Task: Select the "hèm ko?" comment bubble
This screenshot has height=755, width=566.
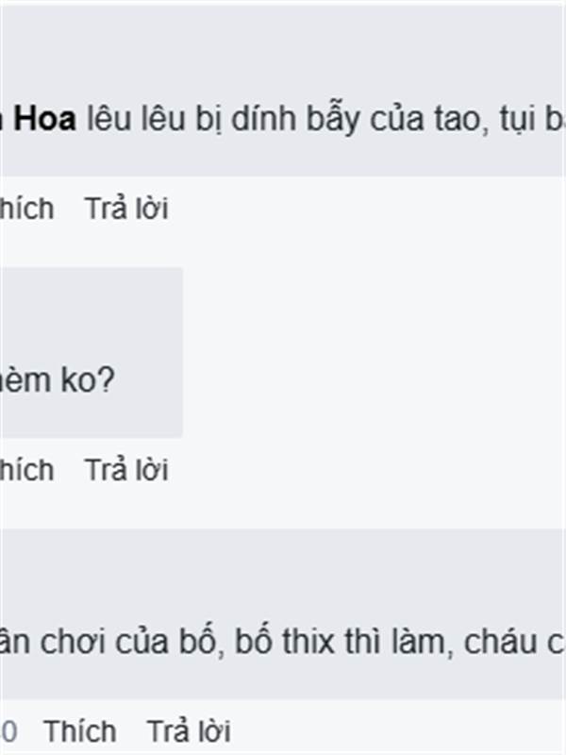Action: click(x=91, y=352)
